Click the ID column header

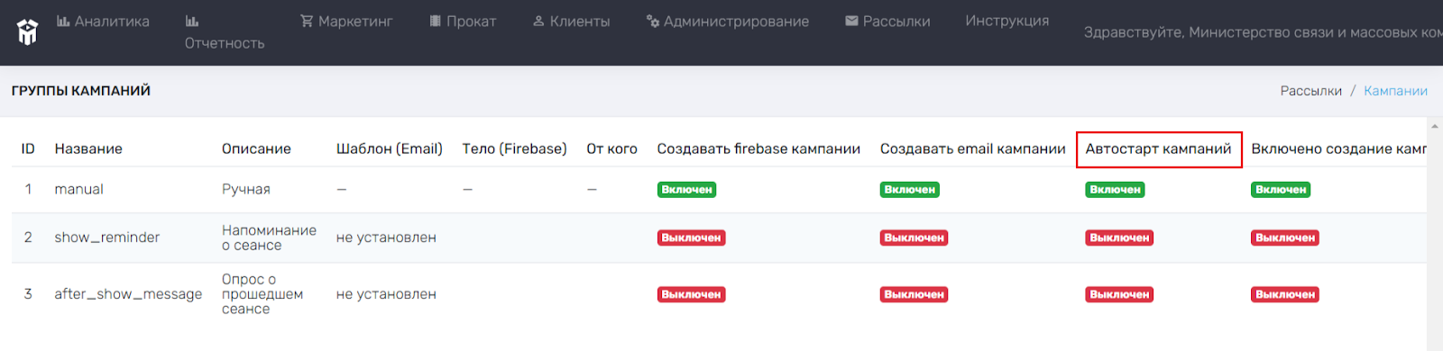click(x=28, y=148)
